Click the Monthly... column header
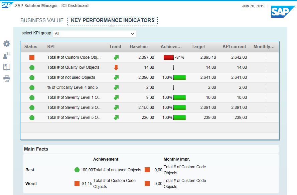 [x=264, y=46]
